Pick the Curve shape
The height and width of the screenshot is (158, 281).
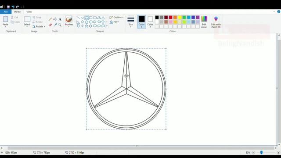pyautogui.click(x=82, y=18)
